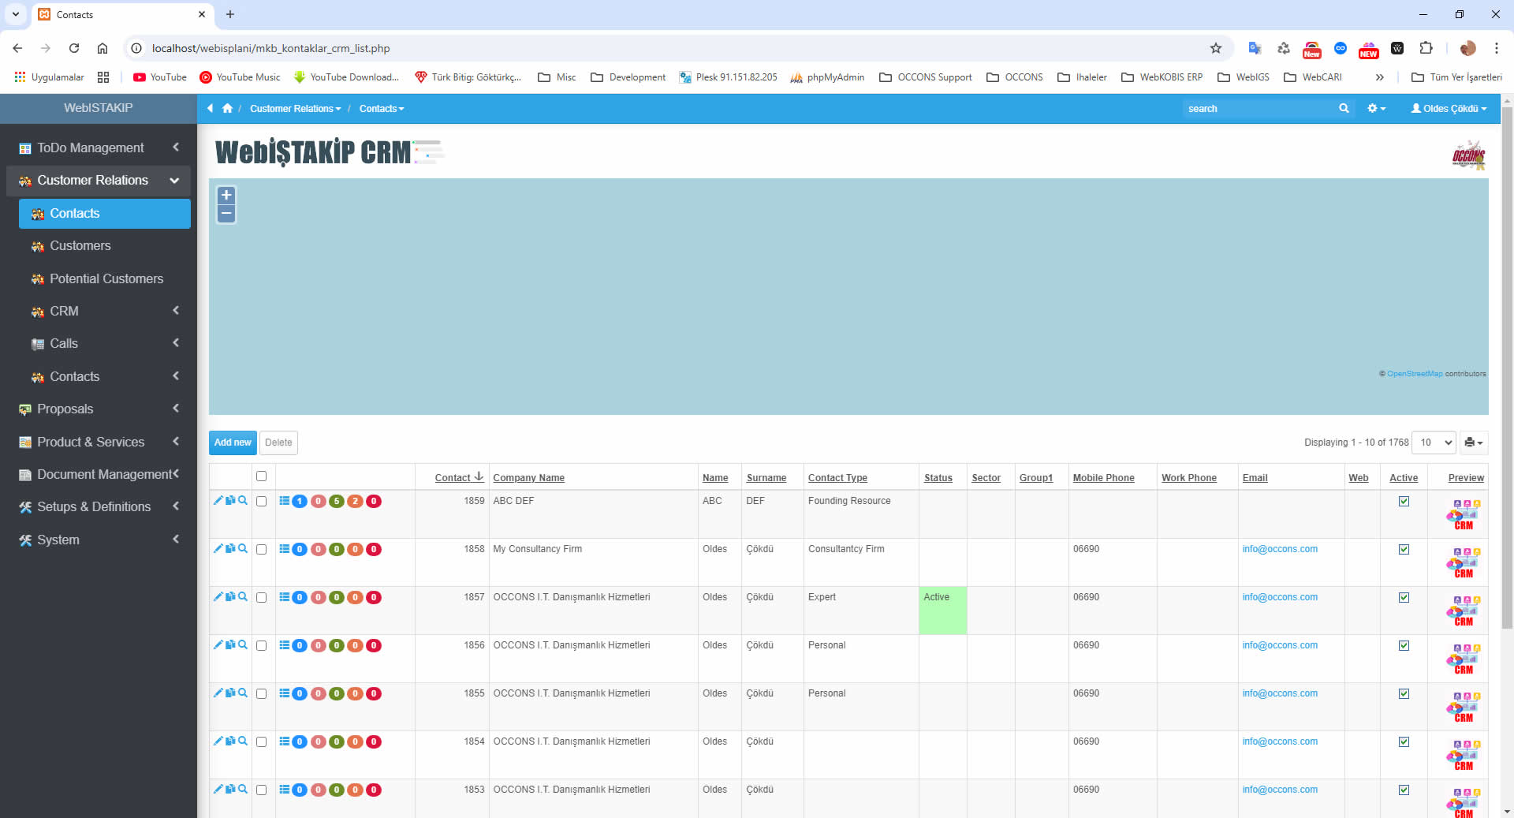Image resolution: width=1514 pixels, height=818 pixels.
Task: Click the copy icon for contact 1857
Action: tap(230, 596)
